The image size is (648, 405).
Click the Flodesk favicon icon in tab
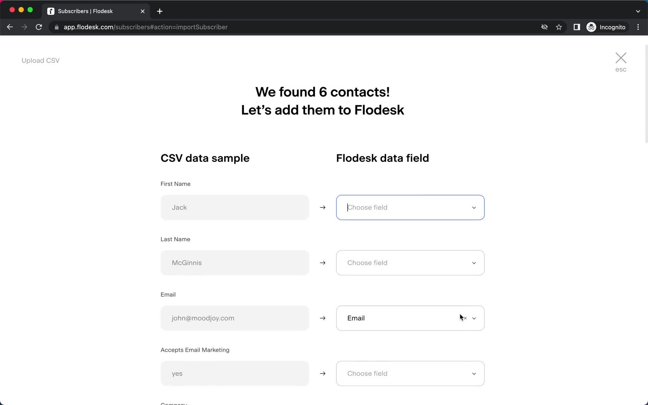(x=50, y=11)
